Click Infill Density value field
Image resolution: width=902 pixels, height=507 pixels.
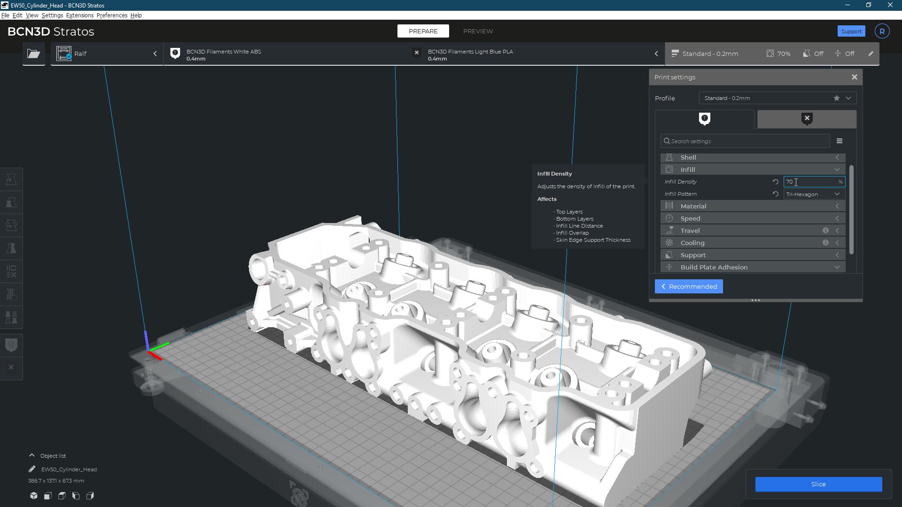(x=814, y=182)
